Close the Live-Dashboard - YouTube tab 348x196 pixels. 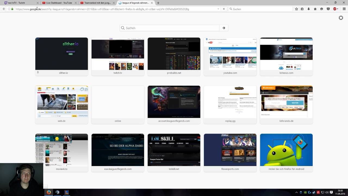click(x=75, y=3)
